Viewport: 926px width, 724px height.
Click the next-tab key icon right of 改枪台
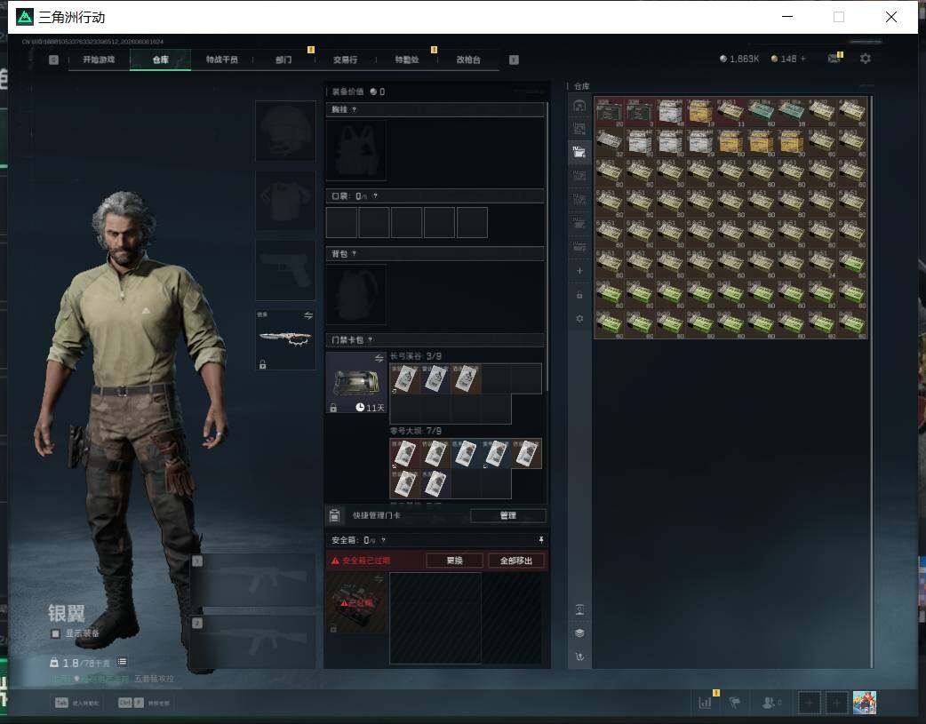pyautogui.click(x=514, y=60)
